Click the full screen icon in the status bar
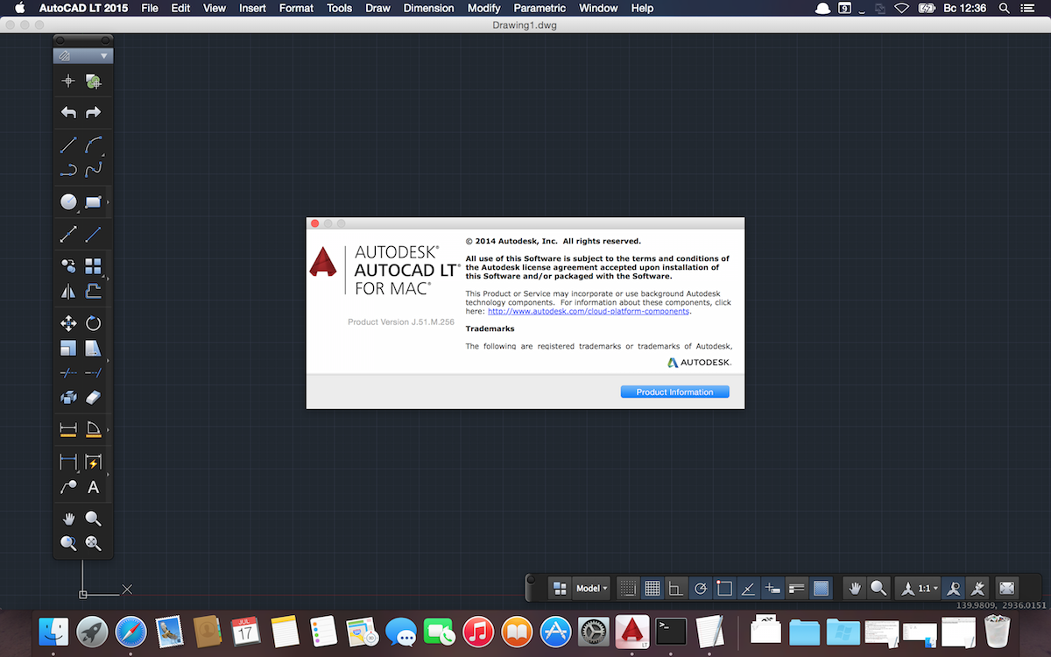 pos(1006,589)
